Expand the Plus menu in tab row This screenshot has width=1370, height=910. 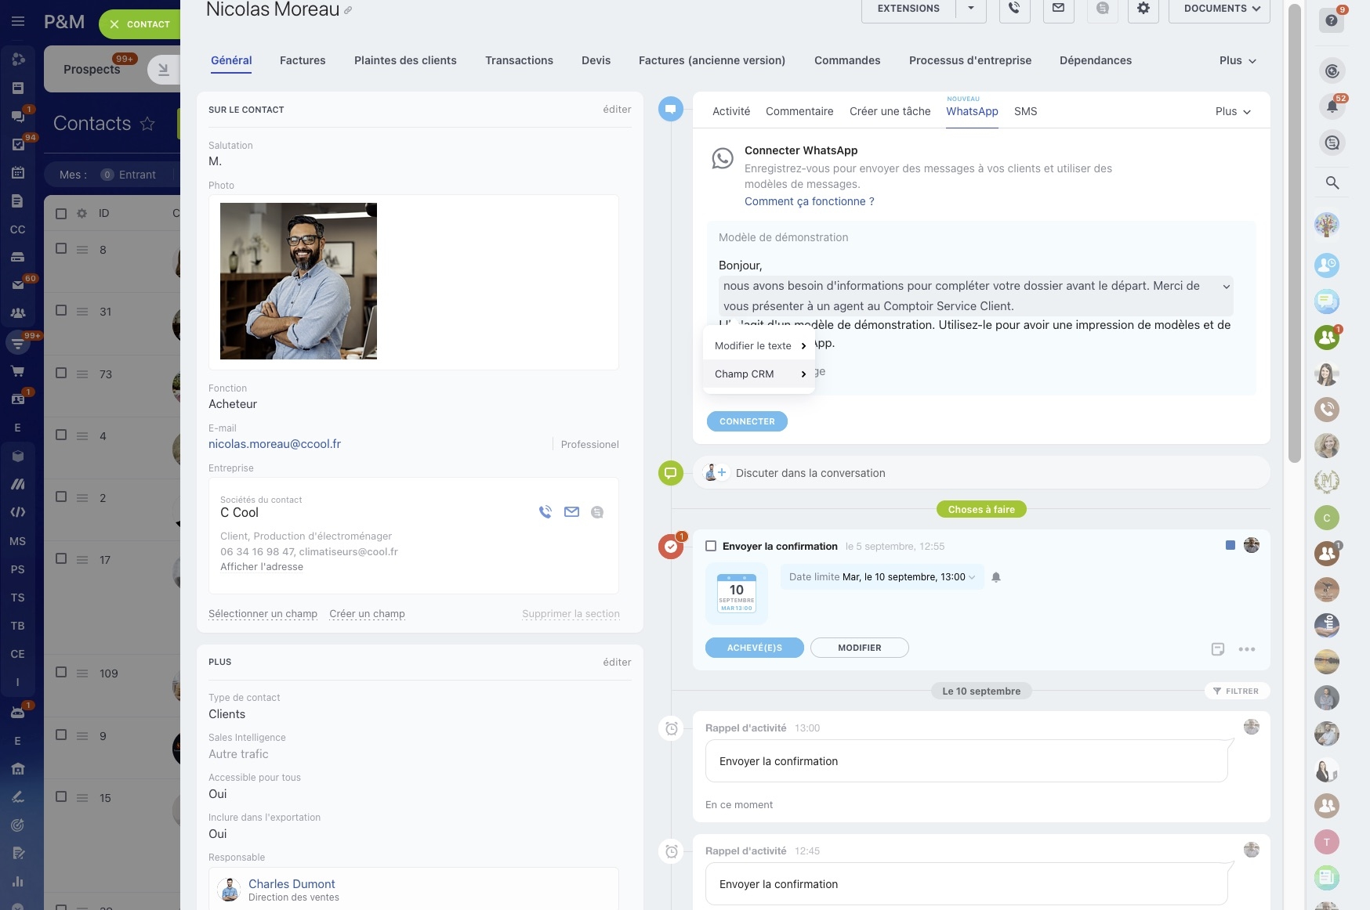1238,60
